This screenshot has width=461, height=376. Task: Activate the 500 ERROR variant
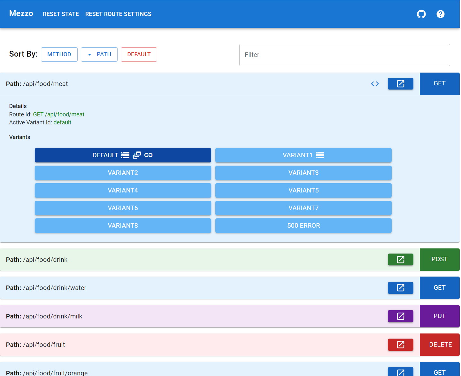tap(303, 225)
